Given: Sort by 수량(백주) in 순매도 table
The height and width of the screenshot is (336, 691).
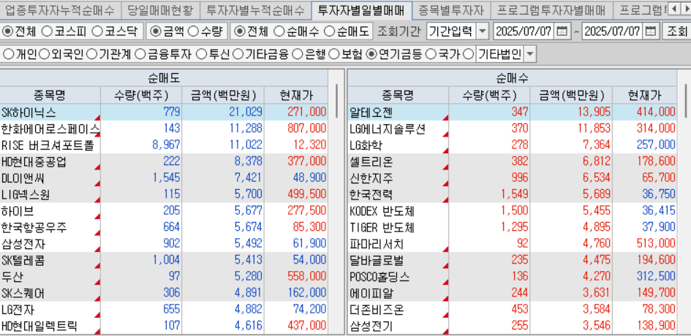Looking at the screenshot, I should point(141,95).
